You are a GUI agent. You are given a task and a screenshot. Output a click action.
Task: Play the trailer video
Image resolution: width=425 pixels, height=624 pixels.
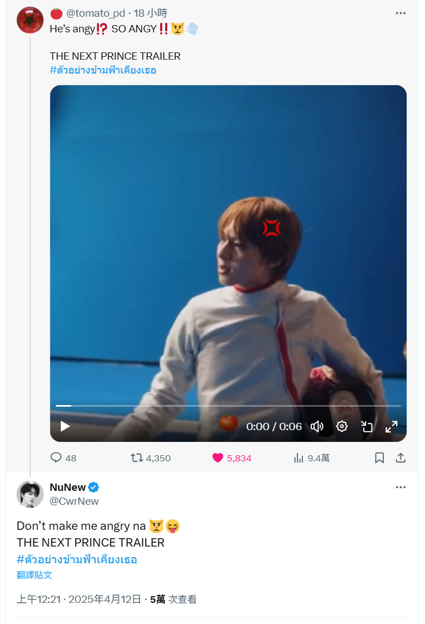tap(65, 426)
